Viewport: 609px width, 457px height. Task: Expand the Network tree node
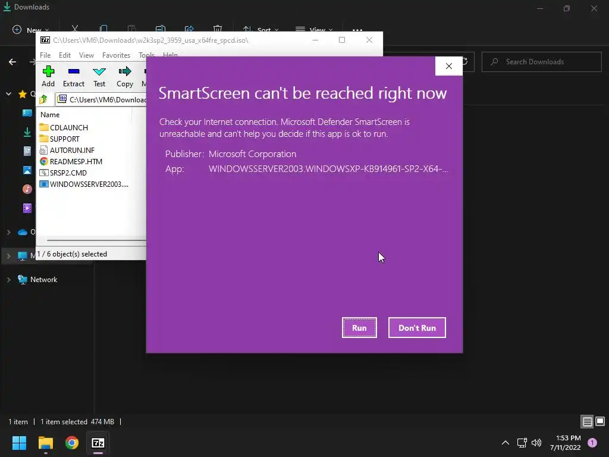8,280
